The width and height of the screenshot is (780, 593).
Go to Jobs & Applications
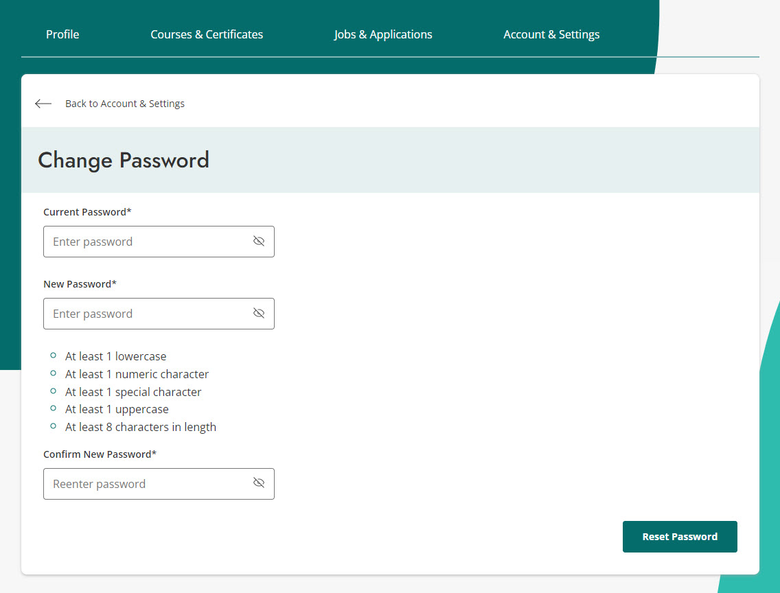(382, 34)
